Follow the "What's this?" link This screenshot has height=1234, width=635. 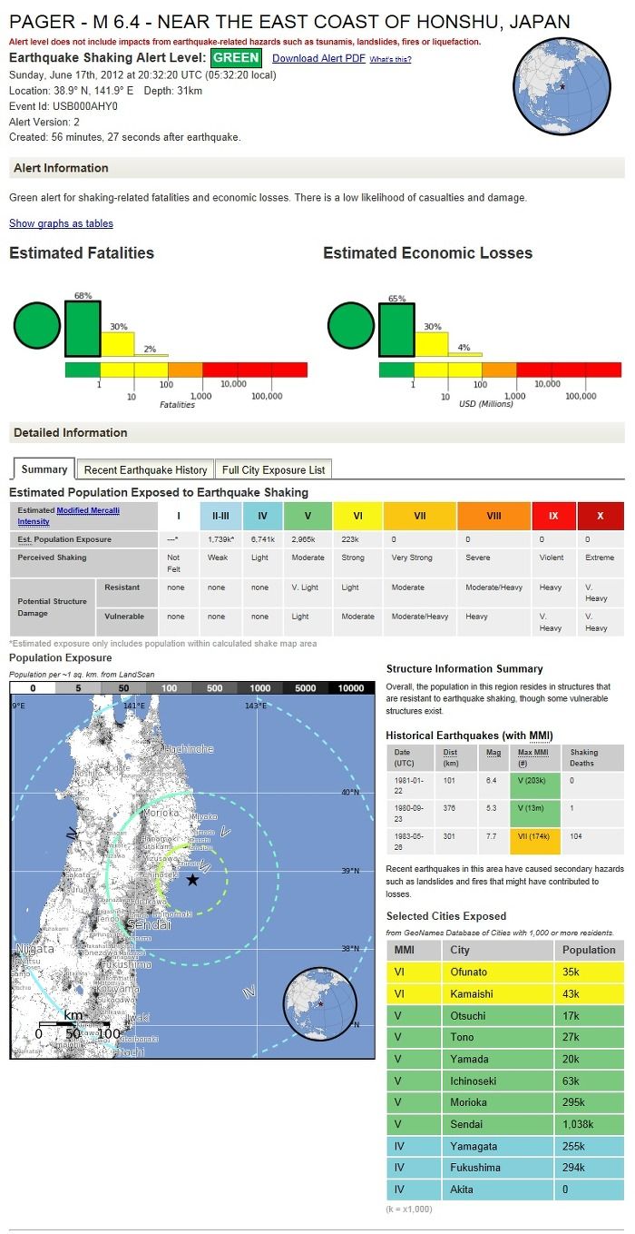point(390,59)
